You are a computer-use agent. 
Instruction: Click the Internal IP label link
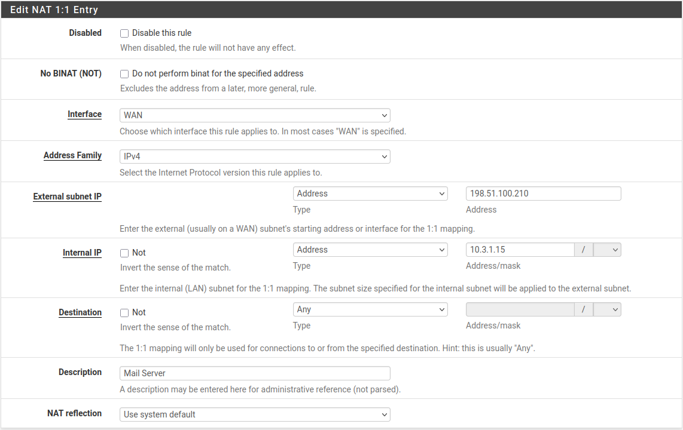[82, 253]
